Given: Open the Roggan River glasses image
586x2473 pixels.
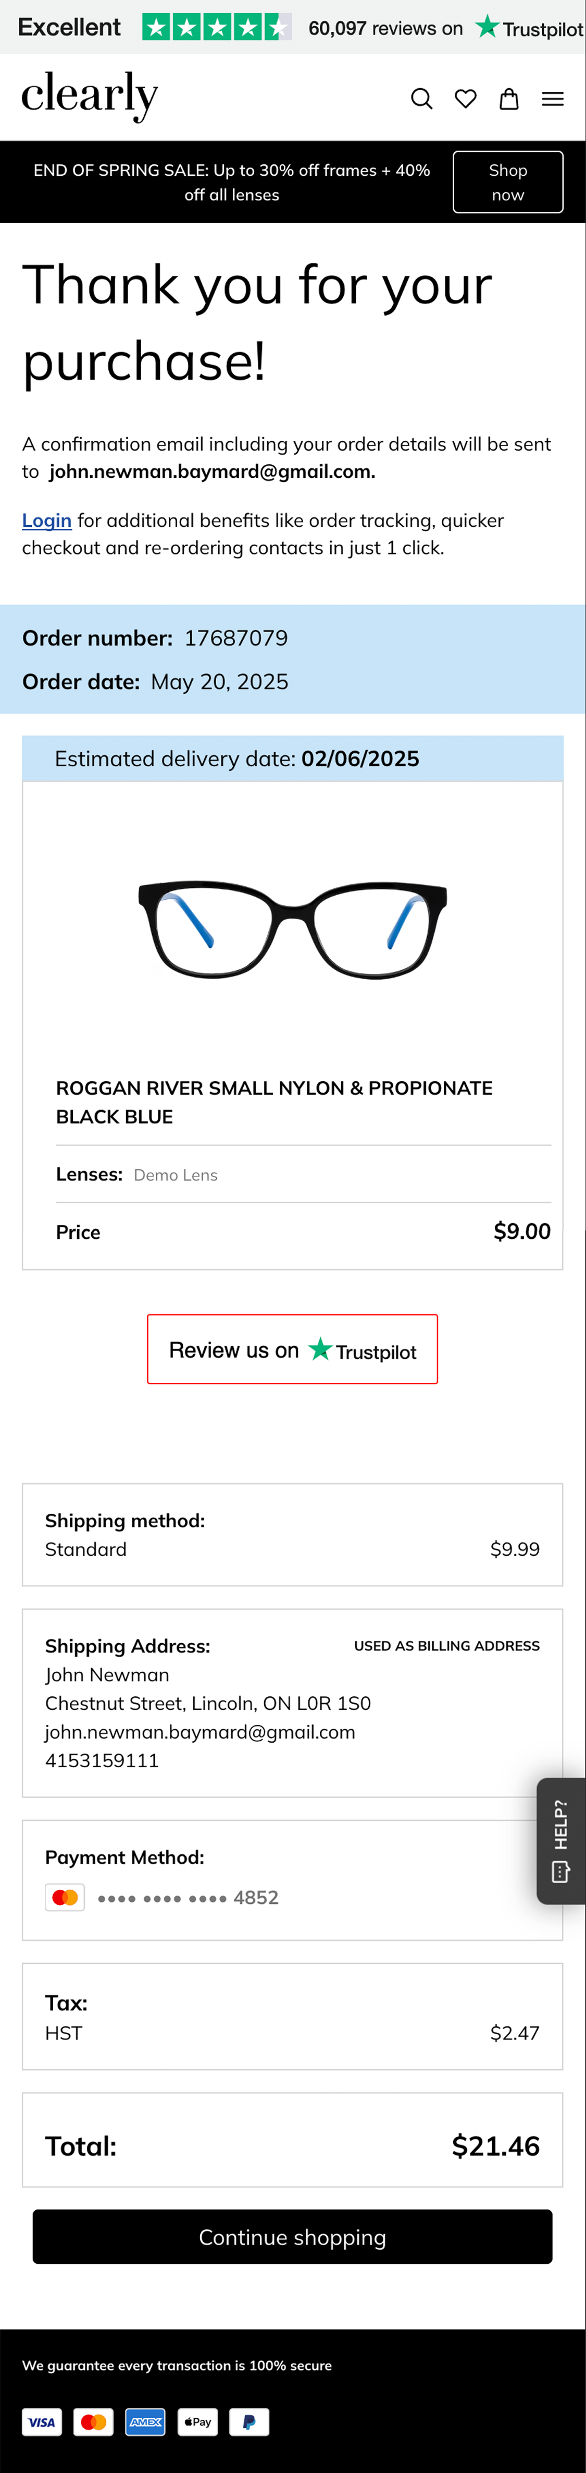Looking at the screenshot, I should tap(293, 928).
